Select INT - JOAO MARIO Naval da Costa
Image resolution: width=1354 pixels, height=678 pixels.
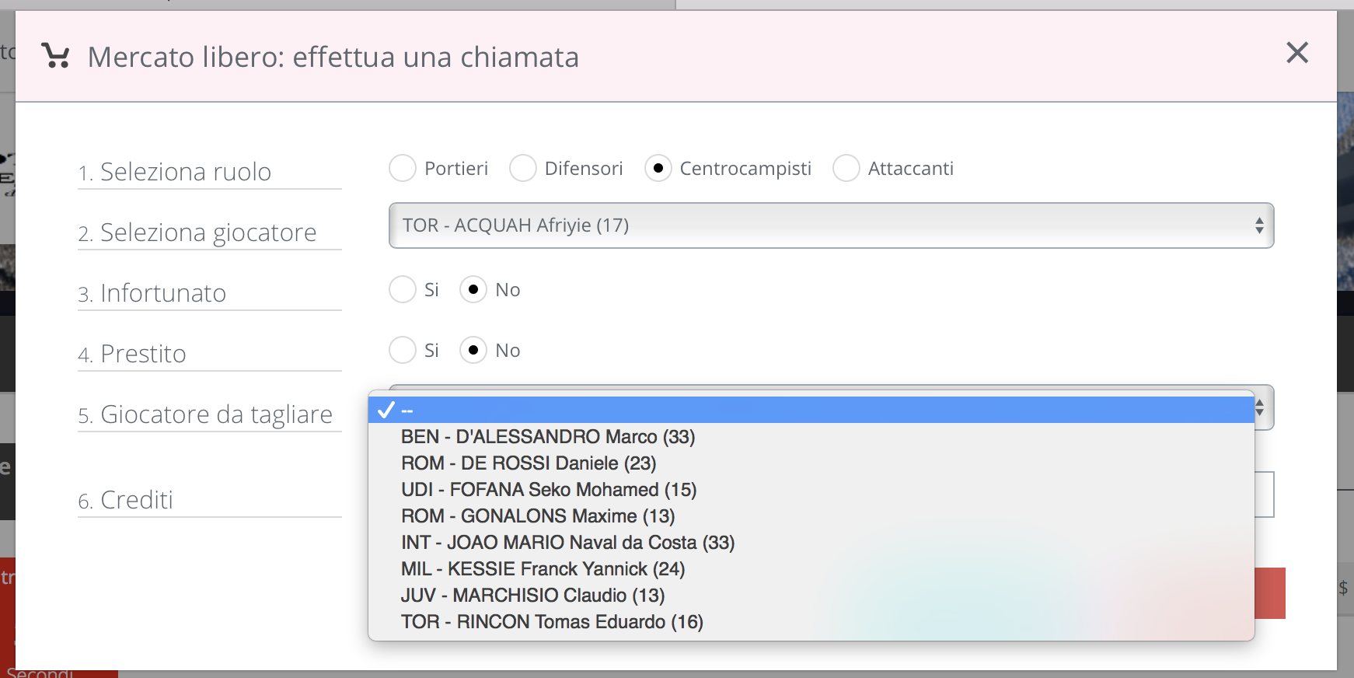click(567, 543)
